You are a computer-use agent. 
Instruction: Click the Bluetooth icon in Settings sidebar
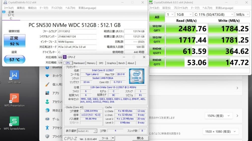(x=47, y=67)
